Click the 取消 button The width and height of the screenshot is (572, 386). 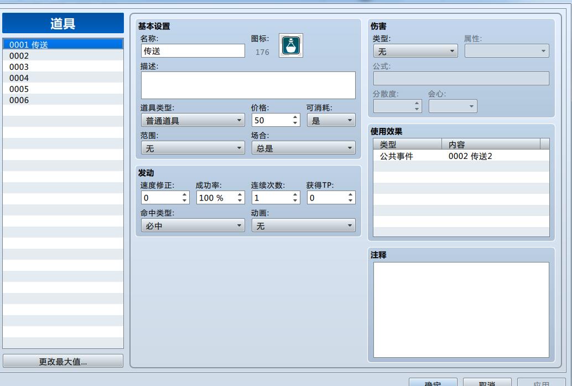point(487,382)
